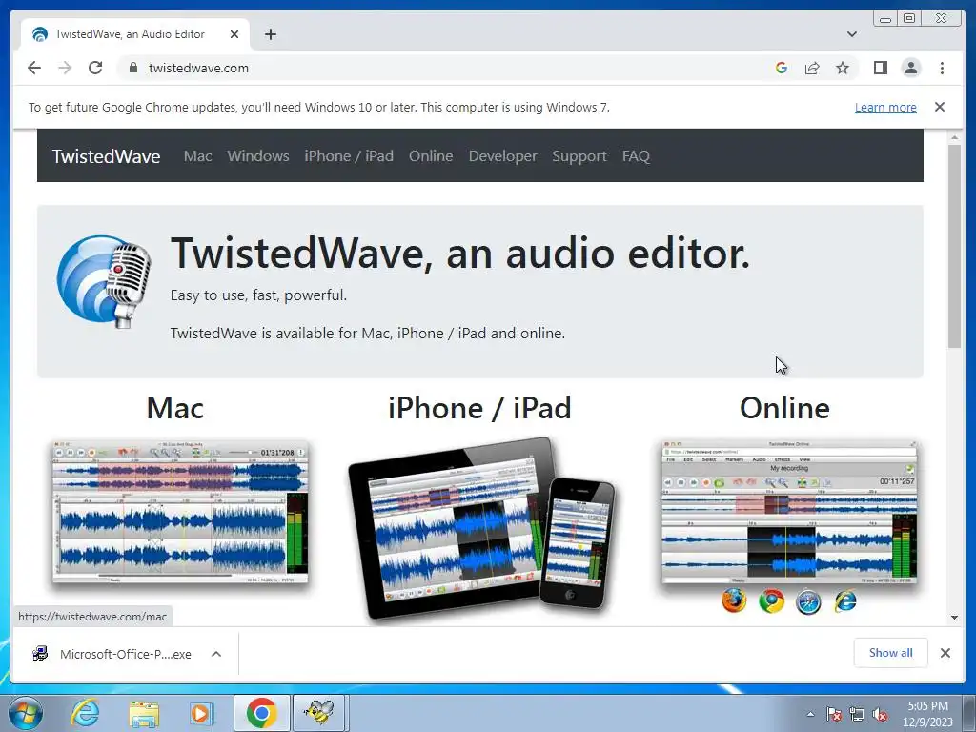Click the Mac heading
976x732 pixels.
coord(175,408)
